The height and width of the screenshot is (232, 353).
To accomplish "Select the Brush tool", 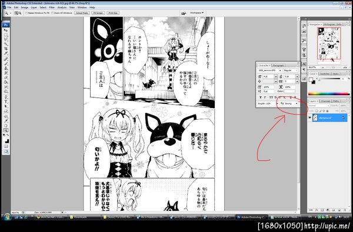I will tap(6, 63).
